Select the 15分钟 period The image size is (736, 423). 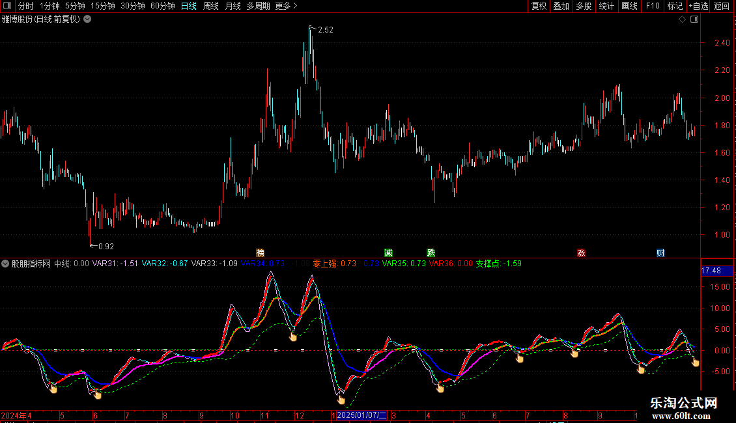[x=103, y=6]
